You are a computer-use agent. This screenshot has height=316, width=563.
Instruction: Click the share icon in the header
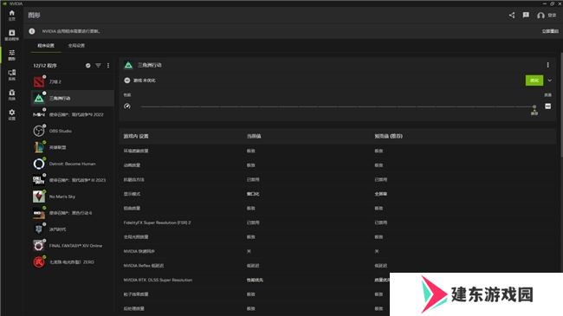[x=512, y=15]
